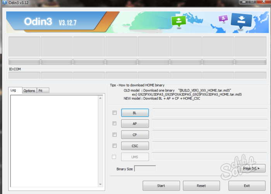Enable the CSC file checkbox
The height and width of the screenshot is (194, 271).
pyautogui.click(x=115, y=145)
